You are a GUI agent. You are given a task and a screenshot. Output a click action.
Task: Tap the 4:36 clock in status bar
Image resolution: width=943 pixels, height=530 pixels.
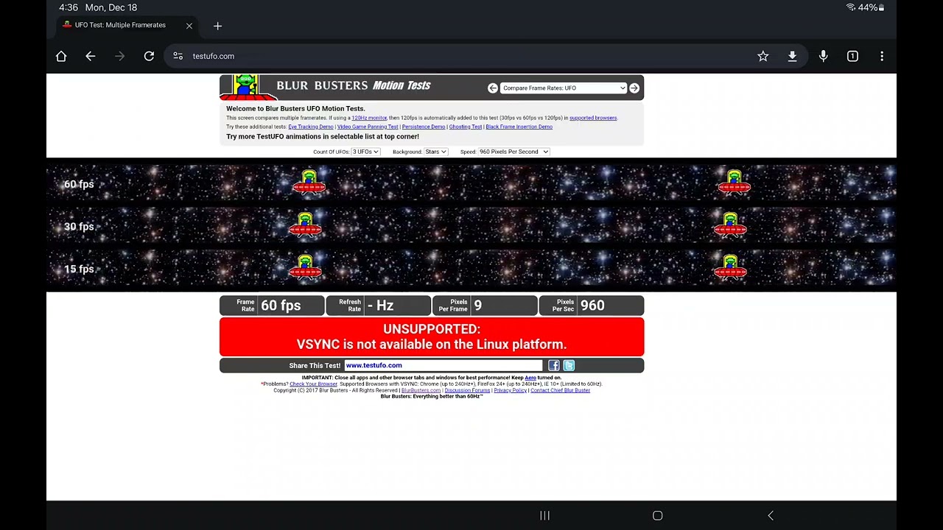point(69,7)
